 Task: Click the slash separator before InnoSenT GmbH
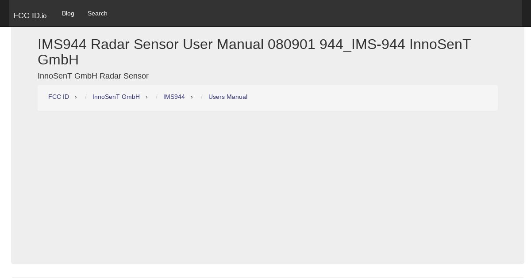(x=86, y=97)
